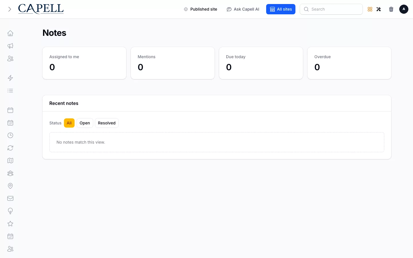Screen dimensions: 413x258
Task: Open the Home icon in sidebar
Action: pos(10,33)
